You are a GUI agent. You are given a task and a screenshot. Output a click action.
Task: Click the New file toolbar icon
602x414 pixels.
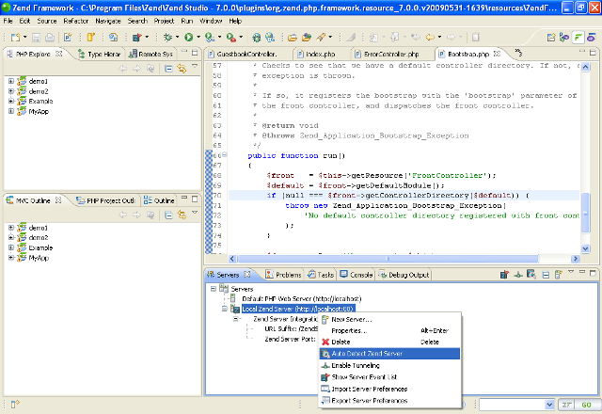coord(15,38)
